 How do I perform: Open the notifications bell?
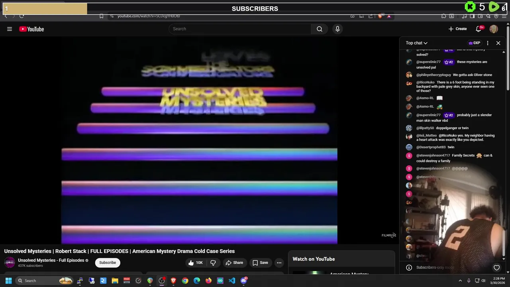pyautogui.click(x=479, y=29)
